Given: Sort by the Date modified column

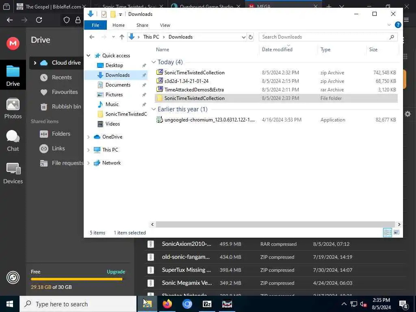Looking at the screenshot, I should coord(277,49).
